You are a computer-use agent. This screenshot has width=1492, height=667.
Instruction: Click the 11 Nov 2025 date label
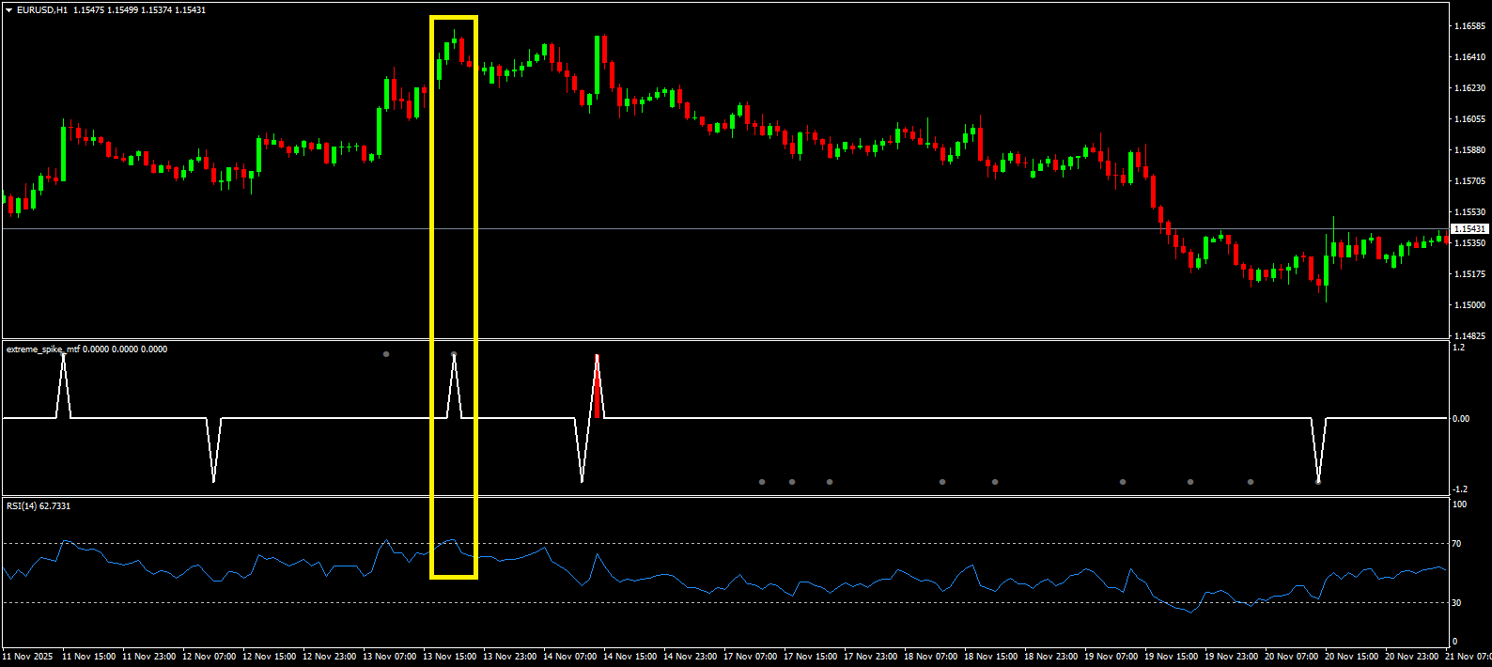(28, 657)
